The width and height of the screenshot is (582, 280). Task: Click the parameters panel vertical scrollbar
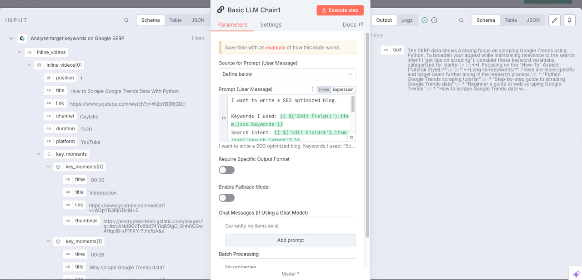point(367,134)
